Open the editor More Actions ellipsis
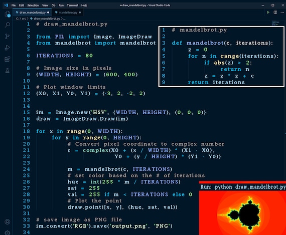Screen dimensions: 286x235 [x=282, y=13]
